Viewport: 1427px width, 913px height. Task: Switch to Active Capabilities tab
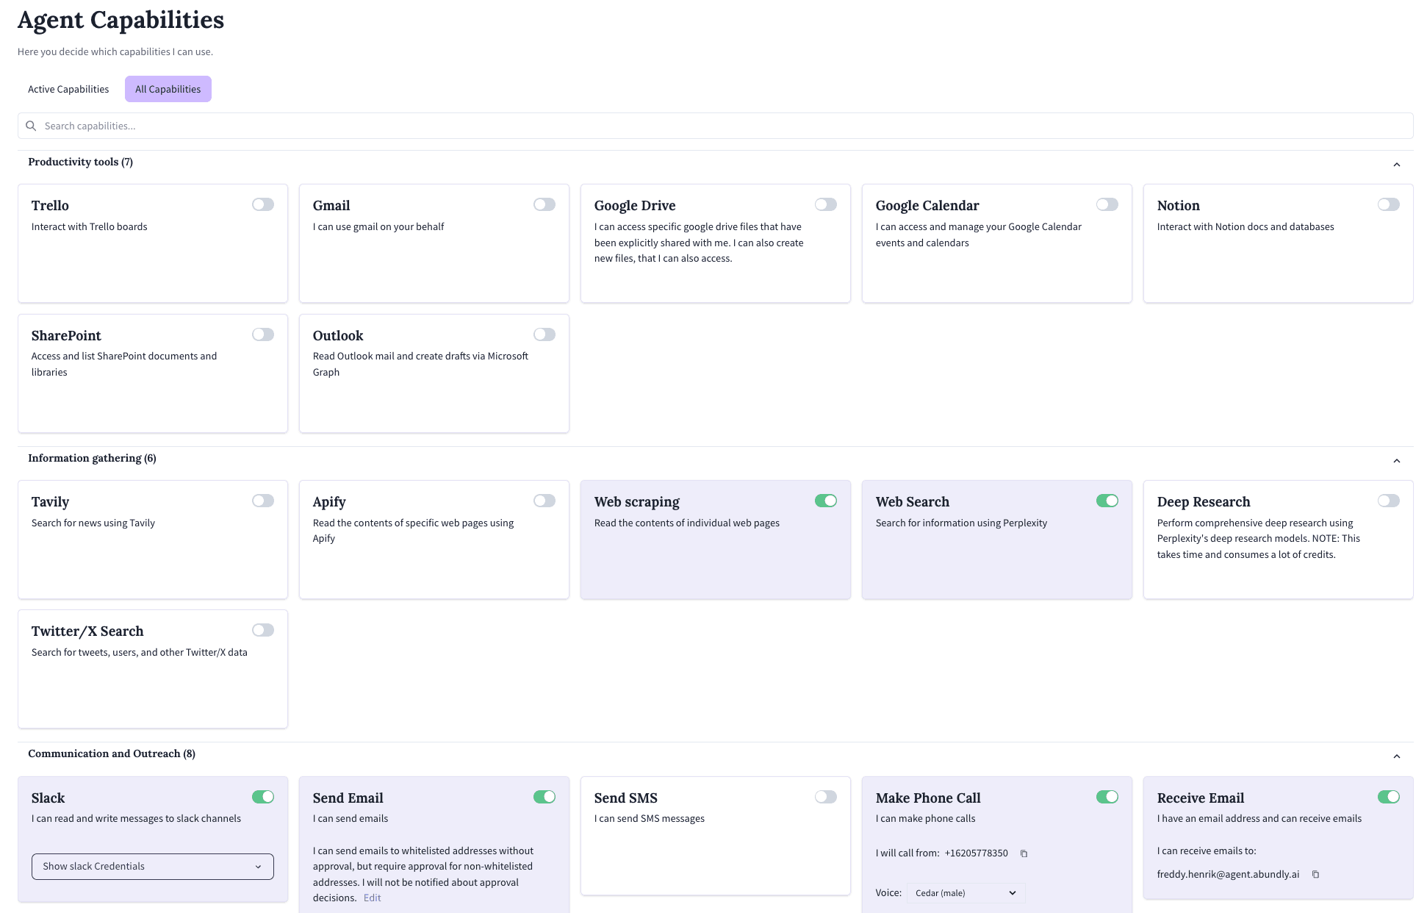pos(68,89)
